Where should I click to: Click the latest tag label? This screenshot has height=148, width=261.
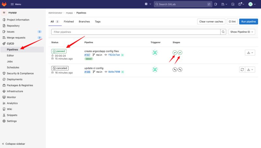pyautogui.click(x=88, y=59)
